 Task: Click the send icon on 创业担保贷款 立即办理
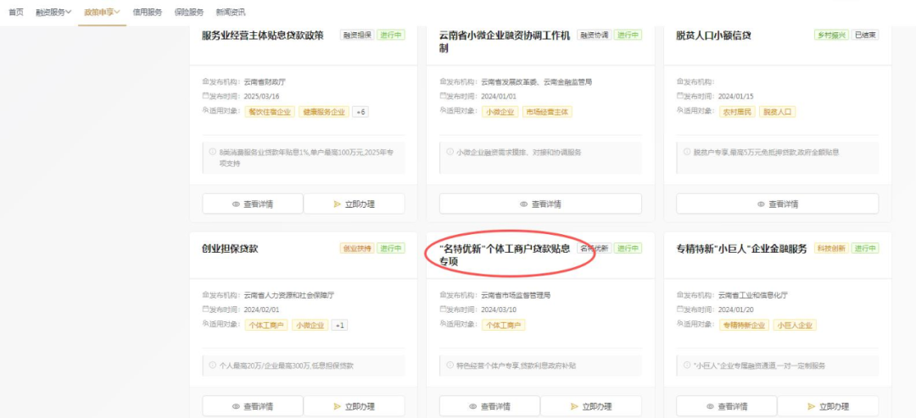point(337,407)
